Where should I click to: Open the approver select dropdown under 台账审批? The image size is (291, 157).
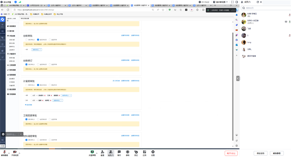[x=36, y=50]
